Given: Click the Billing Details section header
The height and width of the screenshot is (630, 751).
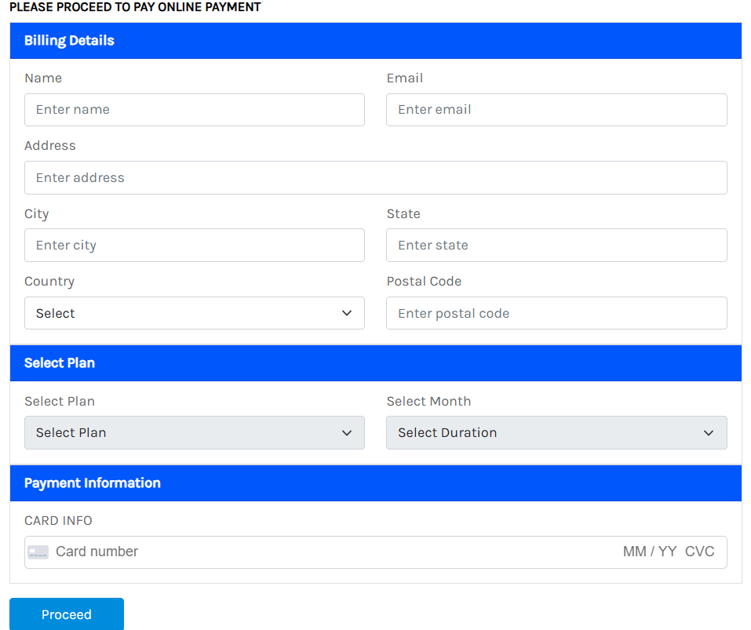Looking at the screenshot, I should (x=69, y=41).
